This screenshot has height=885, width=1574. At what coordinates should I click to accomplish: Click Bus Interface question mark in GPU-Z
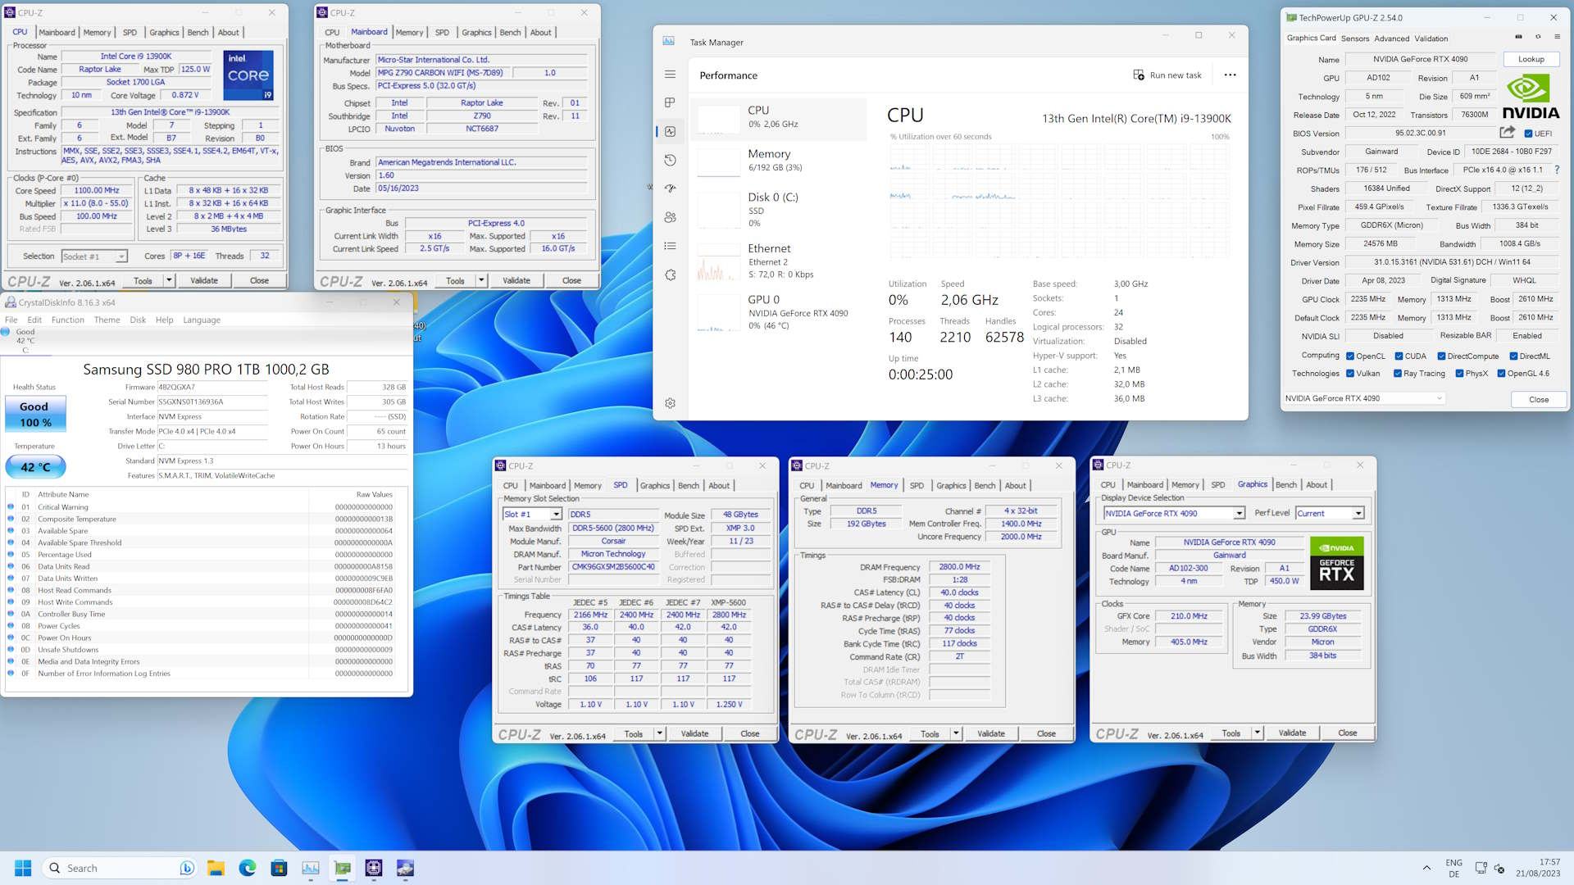click(x=1557, y=170)
